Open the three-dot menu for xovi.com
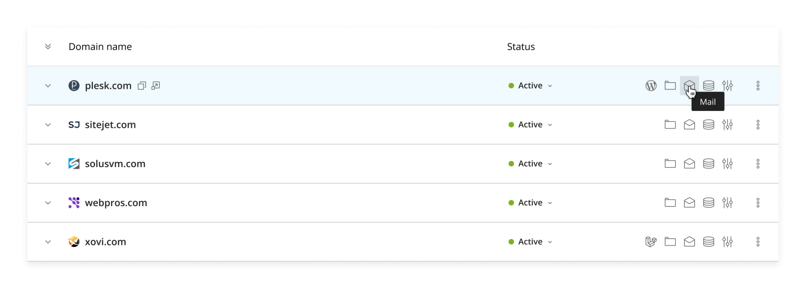 click(x=758, y=241)
